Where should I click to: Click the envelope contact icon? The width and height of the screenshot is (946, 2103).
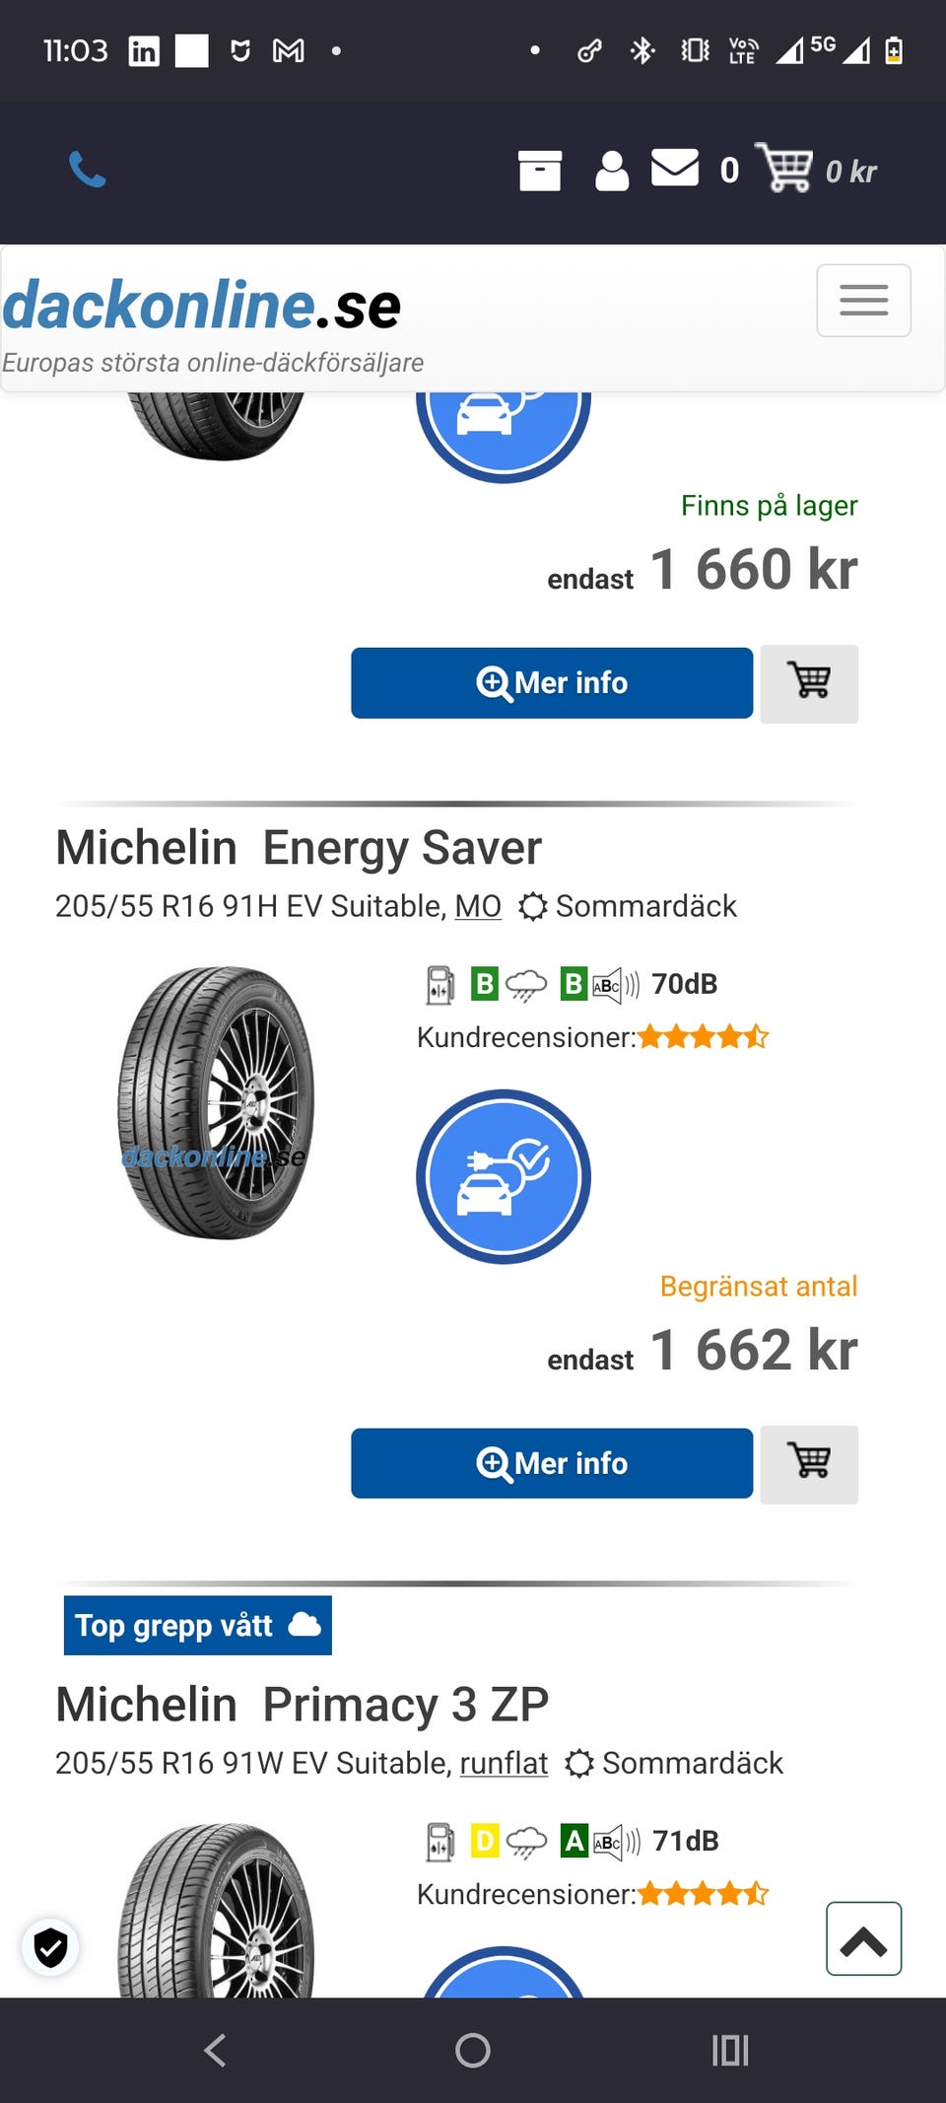[675, 168]
